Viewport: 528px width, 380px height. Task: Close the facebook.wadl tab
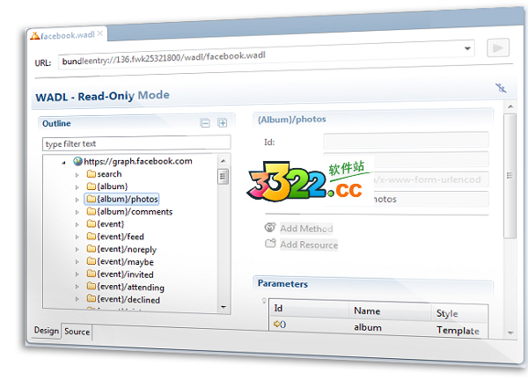100,33
